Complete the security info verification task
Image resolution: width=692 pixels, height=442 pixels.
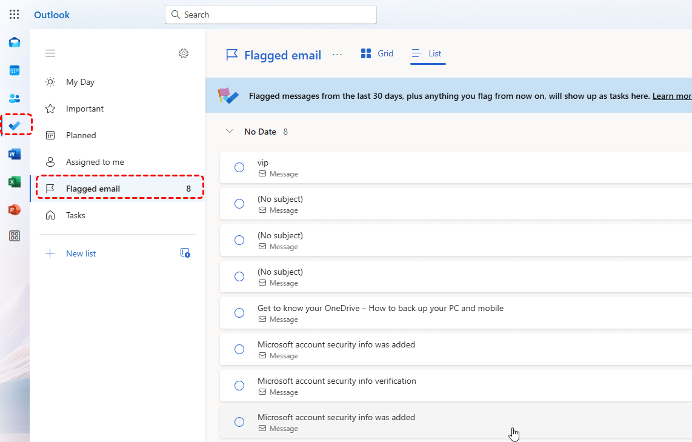(239, 386)
